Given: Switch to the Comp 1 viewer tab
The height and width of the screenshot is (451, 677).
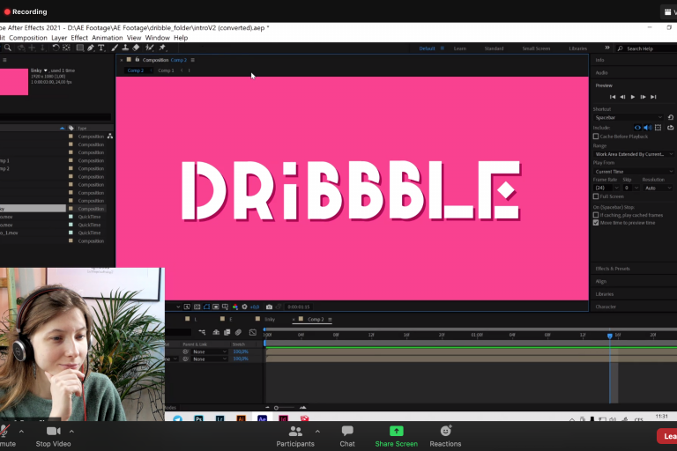Looking at the screenshot, I should 166,70.
